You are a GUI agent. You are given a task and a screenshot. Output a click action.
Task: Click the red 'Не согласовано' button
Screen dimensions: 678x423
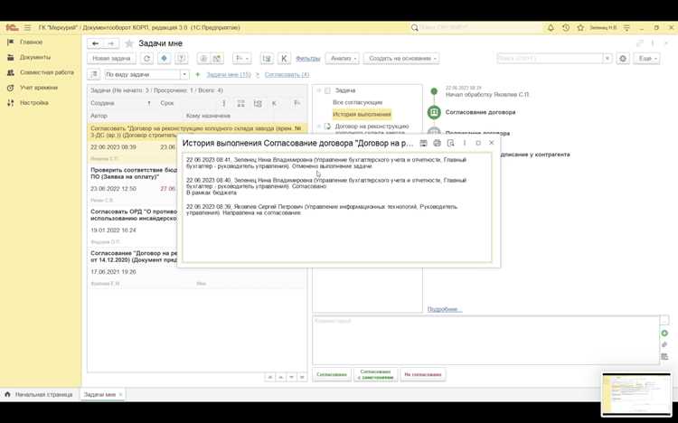click(x=423, y=374)
